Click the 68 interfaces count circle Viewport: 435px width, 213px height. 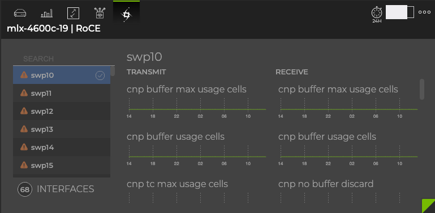point(25,189)
